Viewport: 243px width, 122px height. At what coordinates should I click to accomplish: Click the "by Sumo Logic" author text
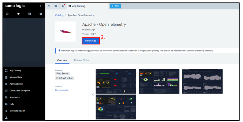89,30
